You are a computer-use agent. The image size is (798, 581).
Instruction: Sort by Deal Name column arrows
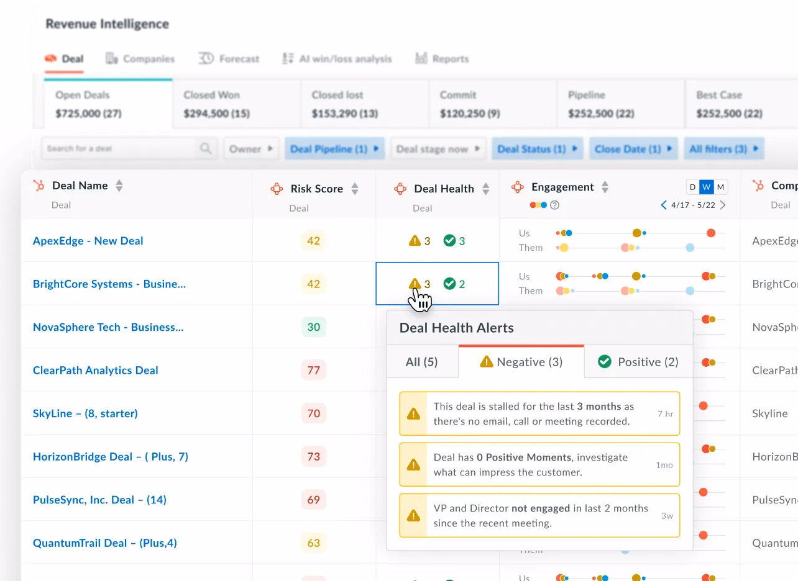pos(119,186)
